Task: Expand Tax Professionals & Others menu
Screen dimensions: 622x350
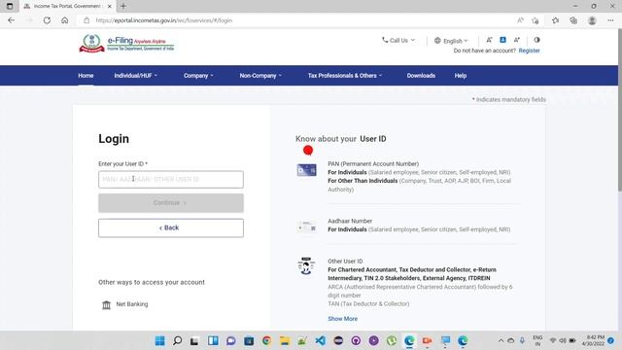Action: pos(345,76)
